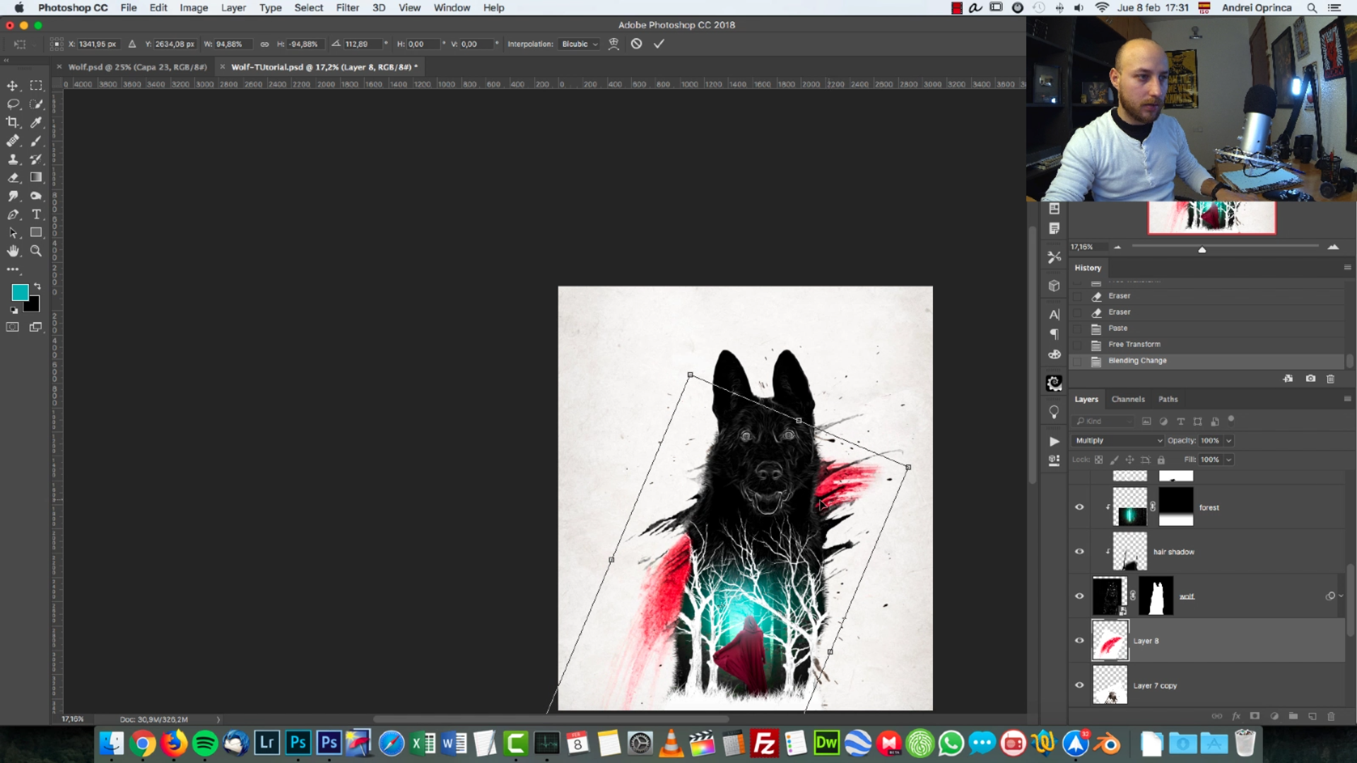Open the Bicubic interpolation dropdown
The height and width of the screenshot is (763, 1357).
click(x=580, y=44)
